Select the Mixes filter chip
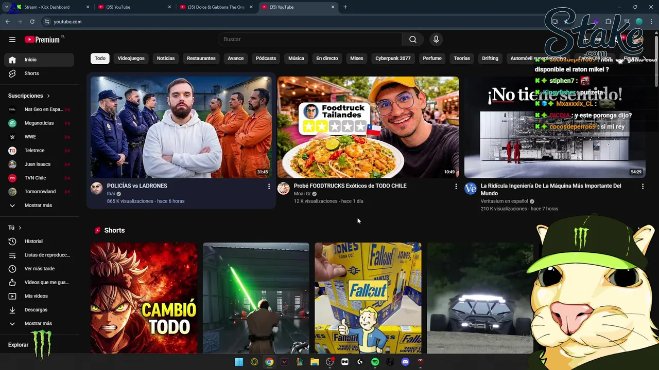Image resolution: width=659 pixels, height=370 pixels. point(357,59)
